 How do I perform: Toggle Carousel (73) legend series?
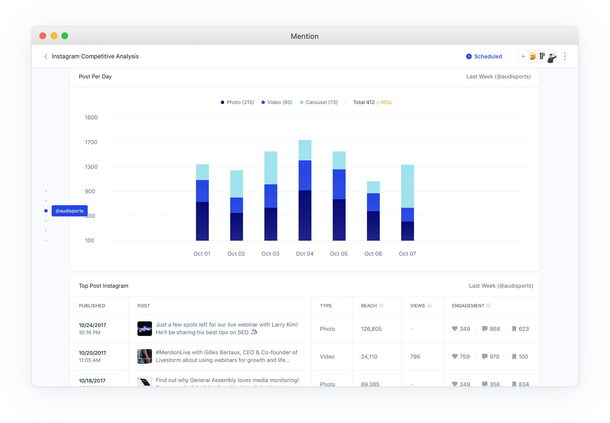(319, 102)
